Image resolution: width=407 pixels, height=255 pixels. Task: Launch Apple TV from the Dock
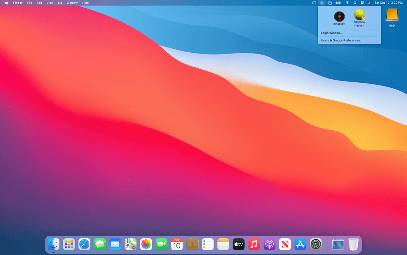pyautogui.click(x=239, y=244)
